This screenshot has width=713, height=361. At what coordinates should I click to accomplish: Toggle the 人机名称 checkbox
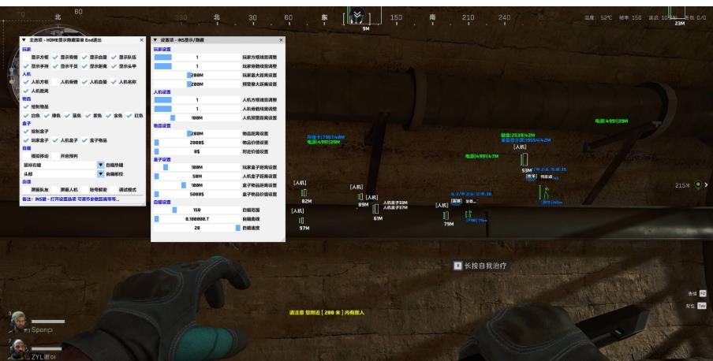pos(114,82)
